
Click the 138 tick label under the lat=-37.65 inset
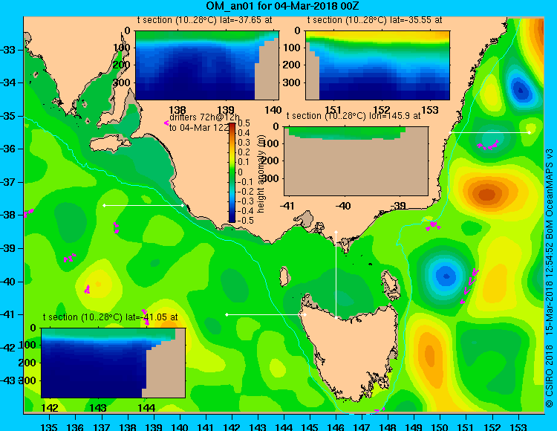point(177,110)
